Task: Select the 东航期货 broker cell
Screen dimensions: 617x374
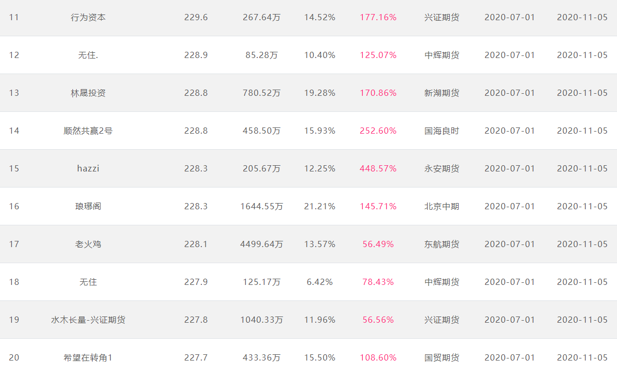Action: pos(442,244)
